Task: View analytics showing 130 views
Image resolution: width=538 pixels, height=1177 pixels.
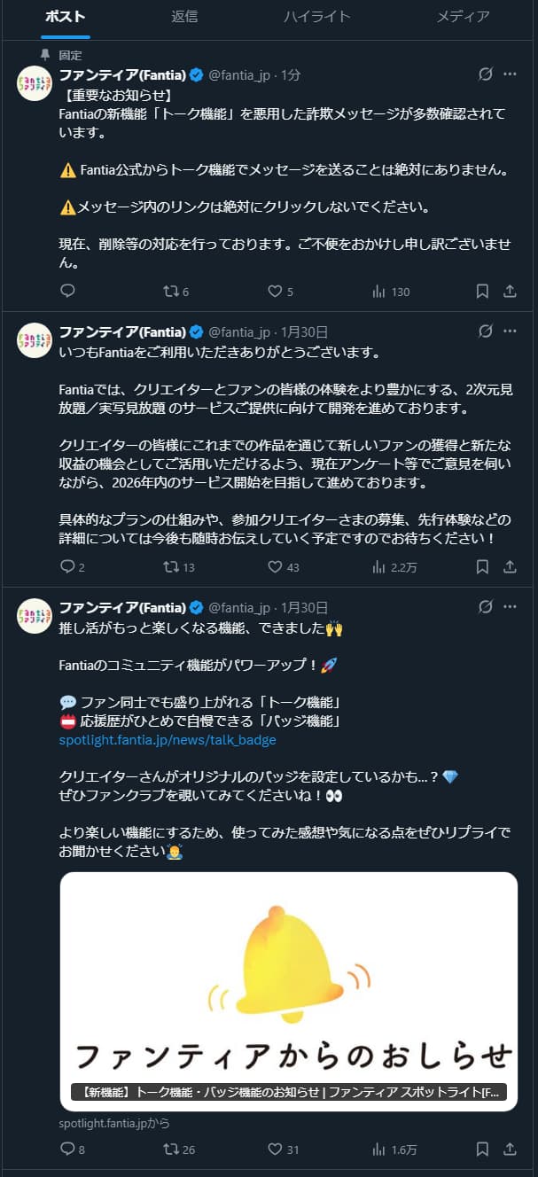Action: (x=390, y=291)
